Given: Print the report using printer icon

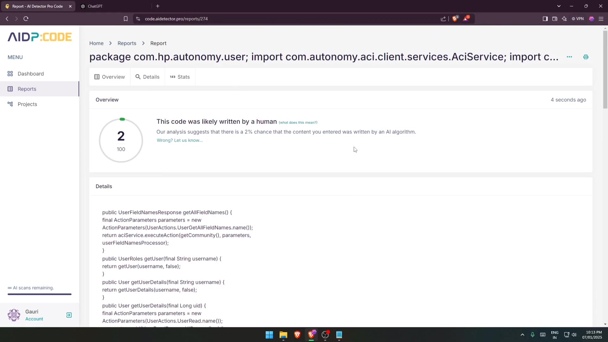Looking at the screenshot, I should [586, 57].
